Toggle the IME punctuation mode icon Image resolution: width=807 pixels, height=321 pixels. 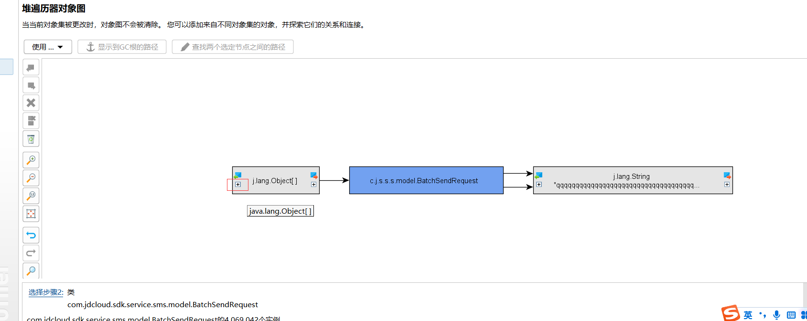coord(763,315)
